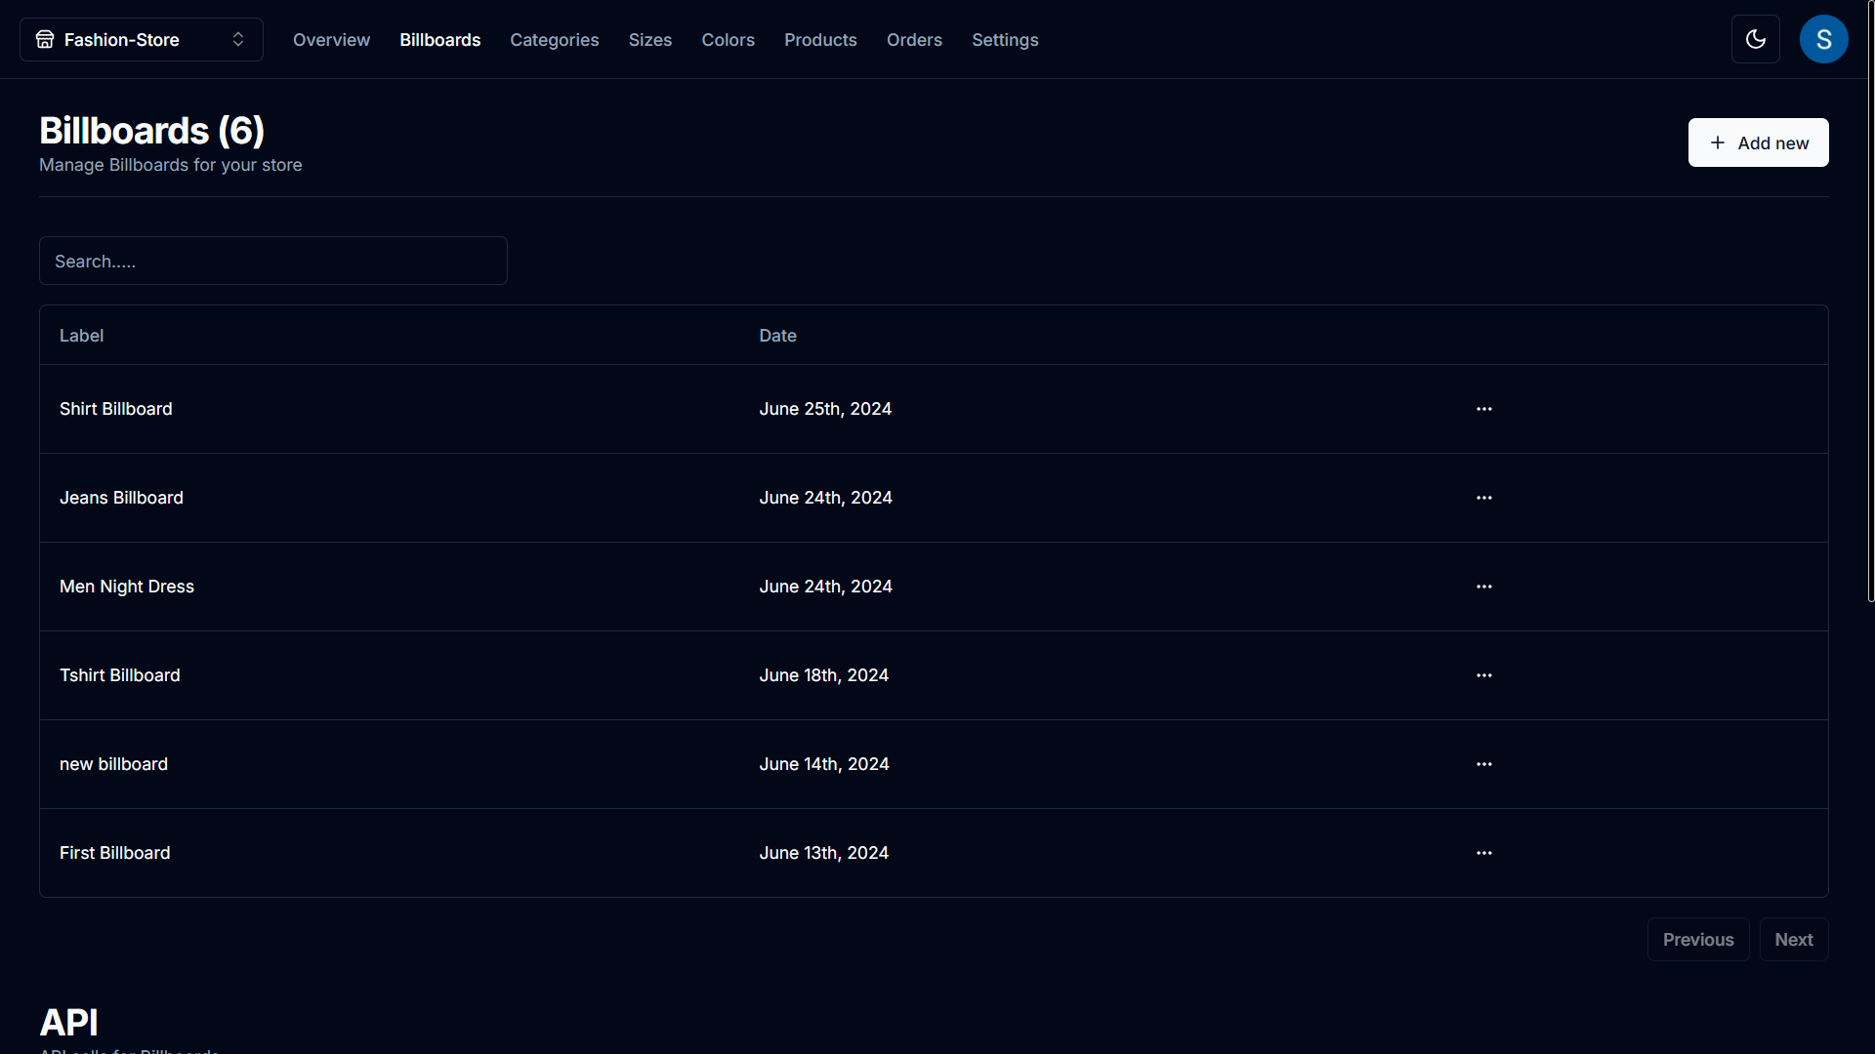Open actions menu for Jeans Billboard
The width and height of the screenshot is (1875, 1054).
pos(1483,498)
